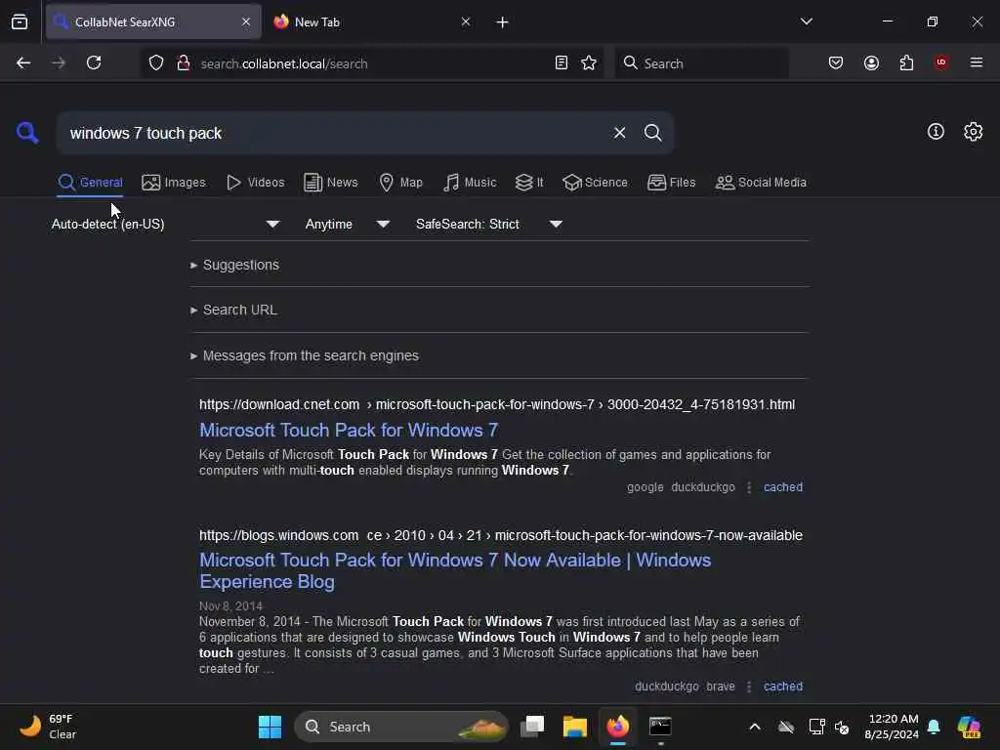Click the notification bell icon in tray
This screenshot has height=750, width=1000.
[934, 727]
